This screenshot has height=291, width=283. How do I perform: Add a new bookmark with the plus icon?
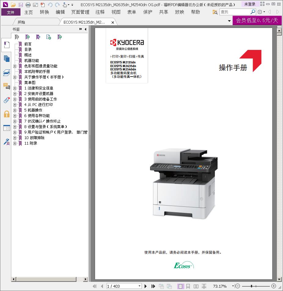tap(28, 37)
